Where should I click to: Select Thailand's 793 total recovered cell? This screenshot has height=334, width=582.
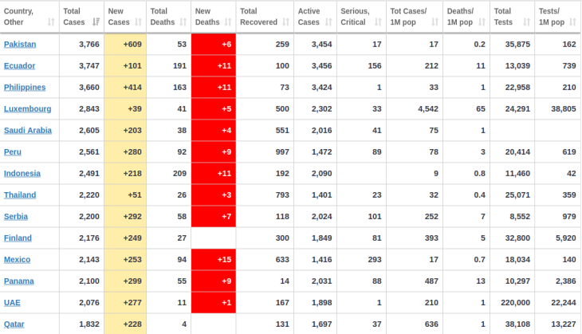pos(265,195)
